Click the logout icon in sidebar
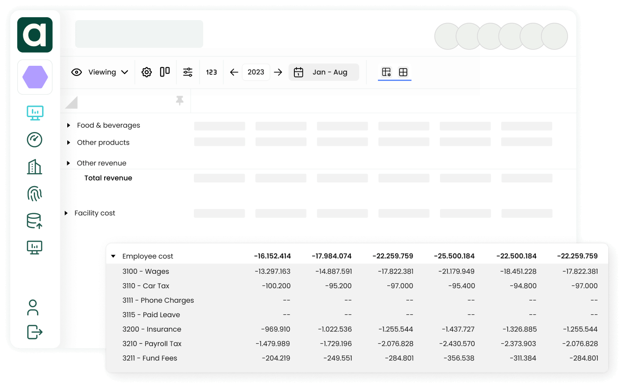Image resolution: width=626 pixels, height=390 pixels. coord(35,332)
